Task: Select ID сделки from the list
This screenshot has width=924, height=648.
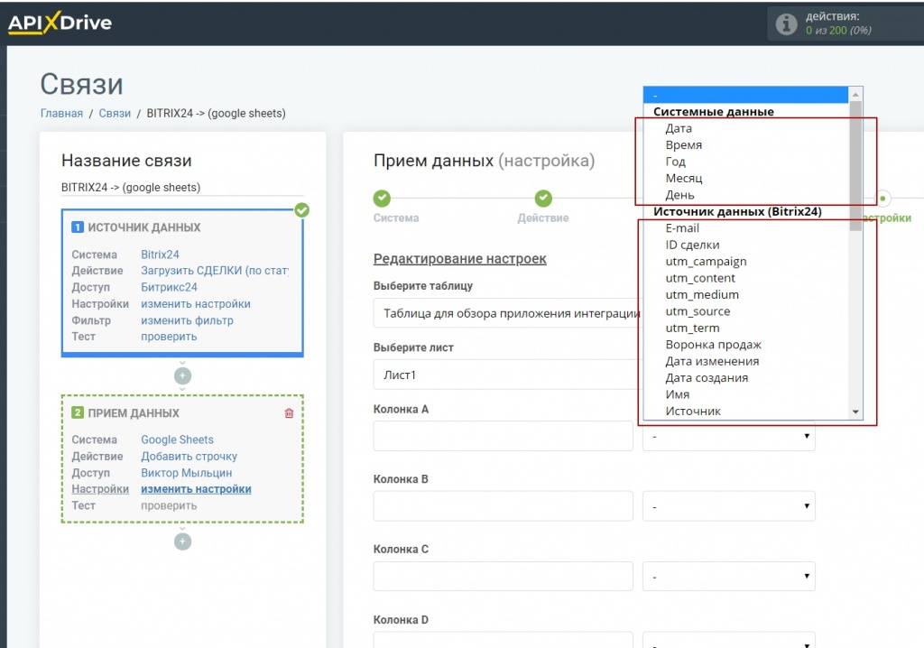Action: 745,244
